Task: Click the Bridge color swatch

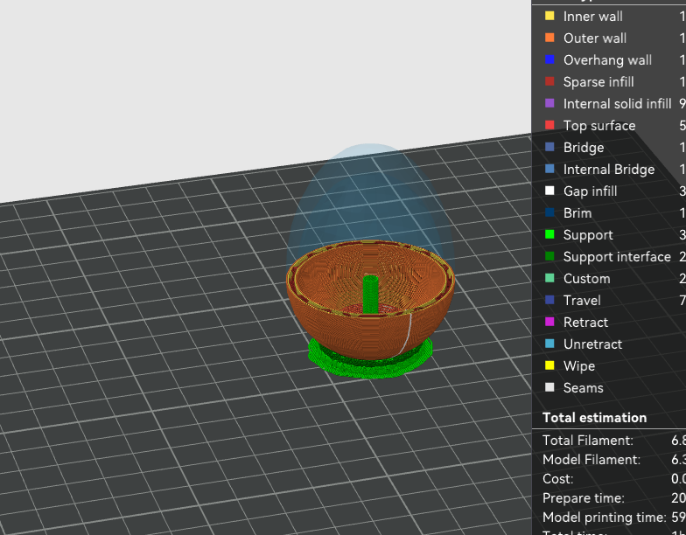Action: pyautogui.click(x=549, y=147)
